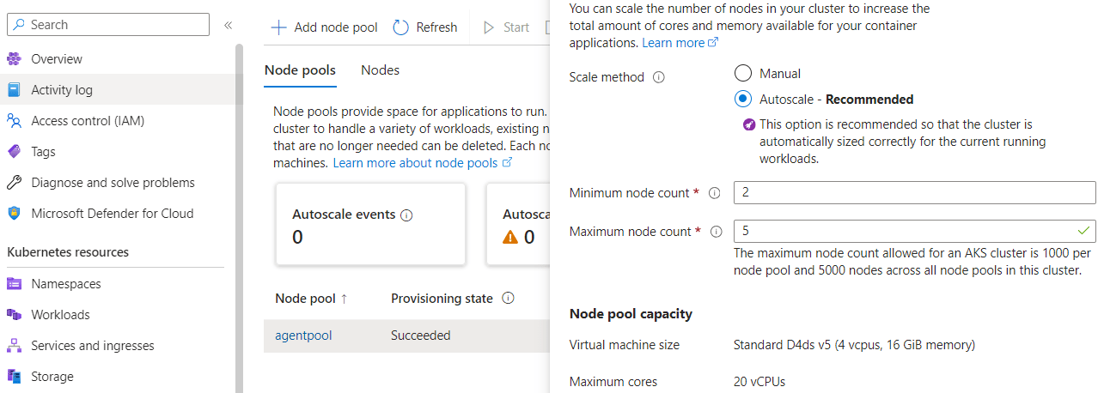Refresh the node pools list

point(425,27)
